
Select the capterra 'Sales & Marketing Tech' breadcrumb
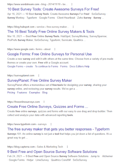pyautogui.click(x=50, y=147)
